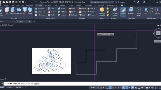This screenshot has height=90, width=161.
Task: Click the isometric reference image thumbnail
Action: pos(51,61)
